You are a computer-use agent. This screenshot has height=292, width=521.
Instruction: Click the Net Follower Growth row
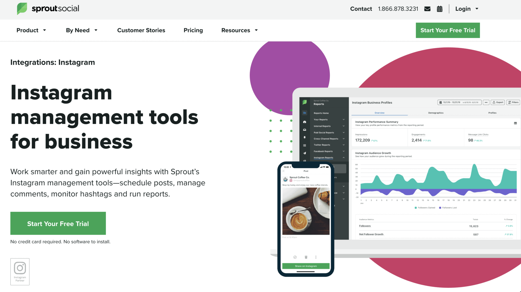click(x=436, y=234)
